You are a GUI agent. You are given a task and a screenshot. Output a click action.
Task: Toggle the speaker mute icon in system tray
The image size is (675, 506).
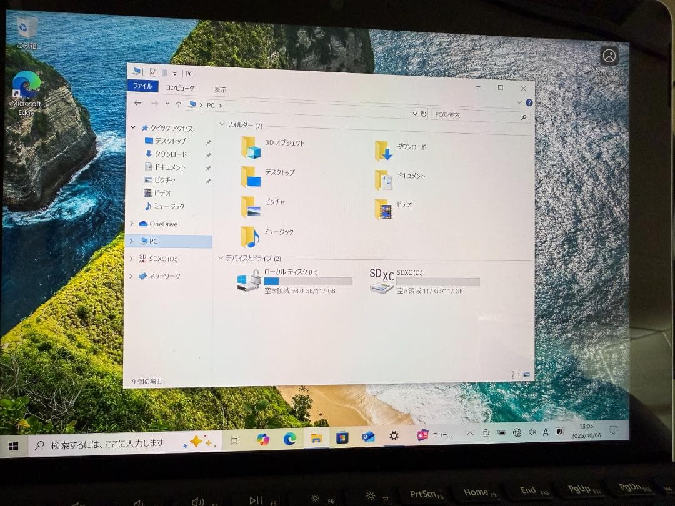[532, 432]
